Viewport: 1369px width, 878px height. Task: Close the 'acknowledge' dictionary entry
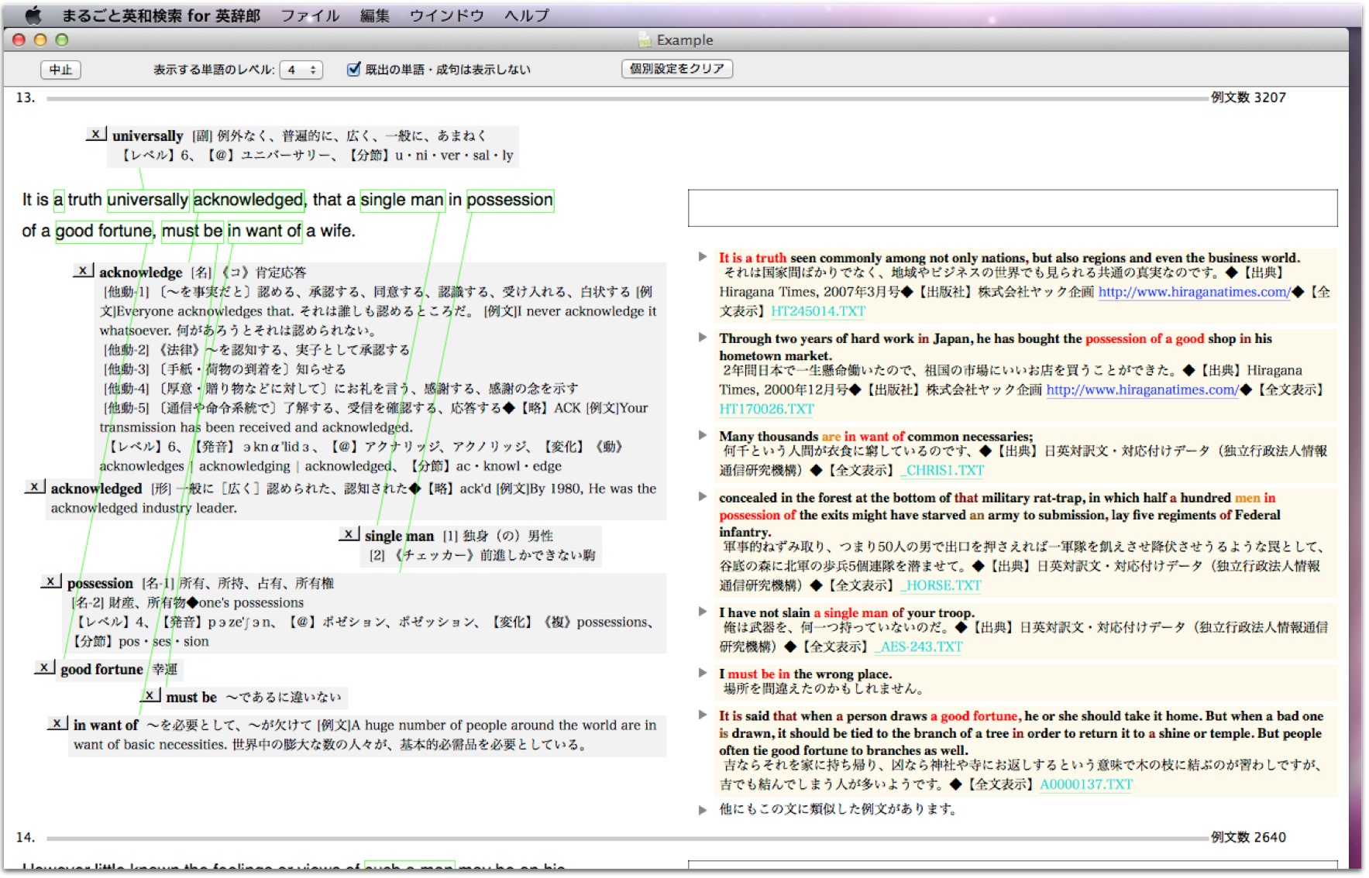[x=83, y=270]
